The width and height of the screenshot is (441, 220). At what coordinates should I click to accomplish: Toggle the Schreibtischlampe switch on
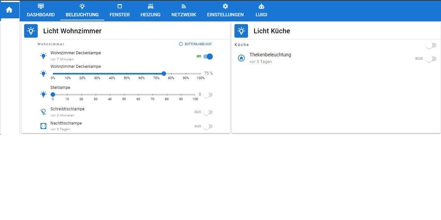(x=208, y=112)
